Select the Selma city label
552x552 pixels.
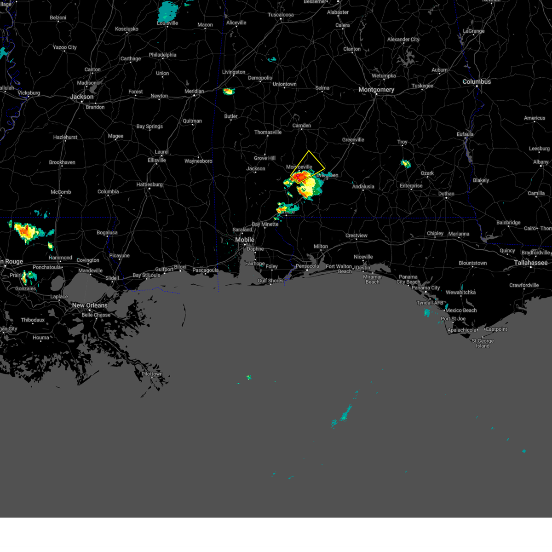pyautogui.click(x=322, y=88)
